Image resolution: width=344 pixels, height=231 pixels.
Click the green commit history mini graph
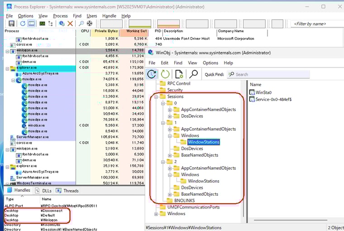pos(140,24)
